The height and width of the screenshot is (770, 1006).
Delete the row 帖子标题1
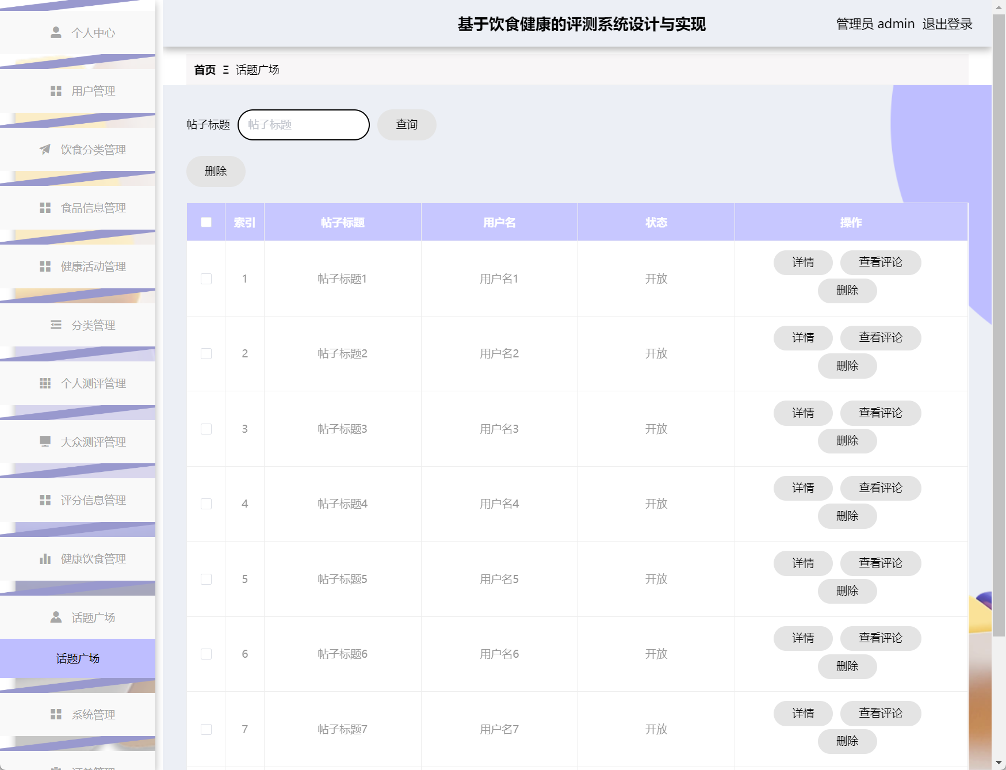click(x=847, y=291)
